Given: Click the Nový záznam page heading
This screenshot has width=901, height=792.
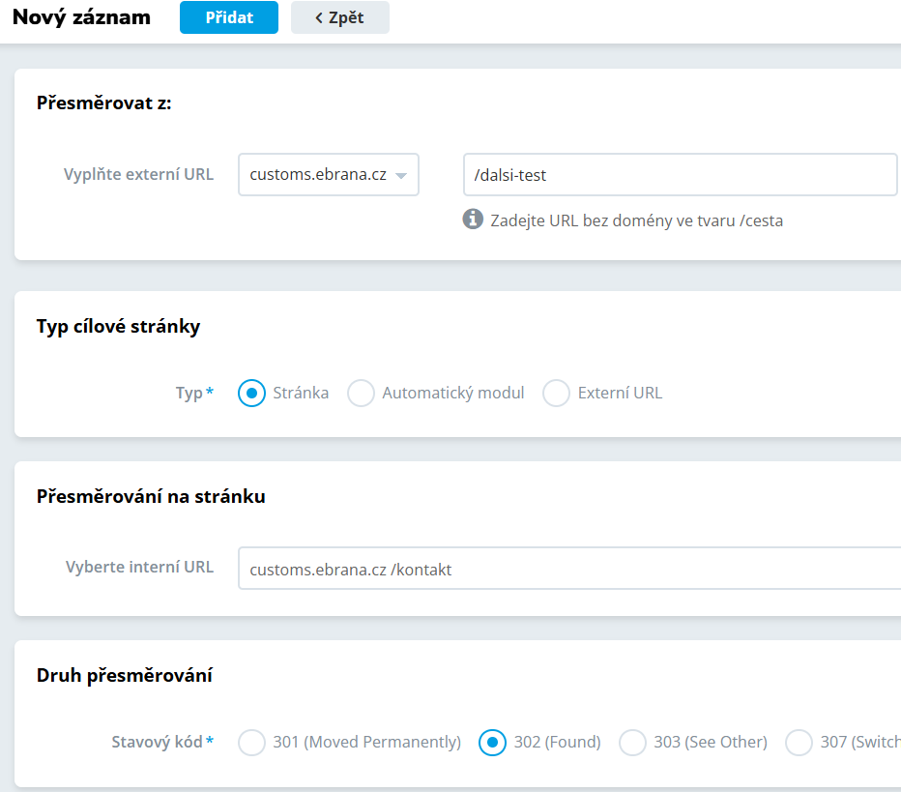Looking at the screenshot, I should click(81, 17).
